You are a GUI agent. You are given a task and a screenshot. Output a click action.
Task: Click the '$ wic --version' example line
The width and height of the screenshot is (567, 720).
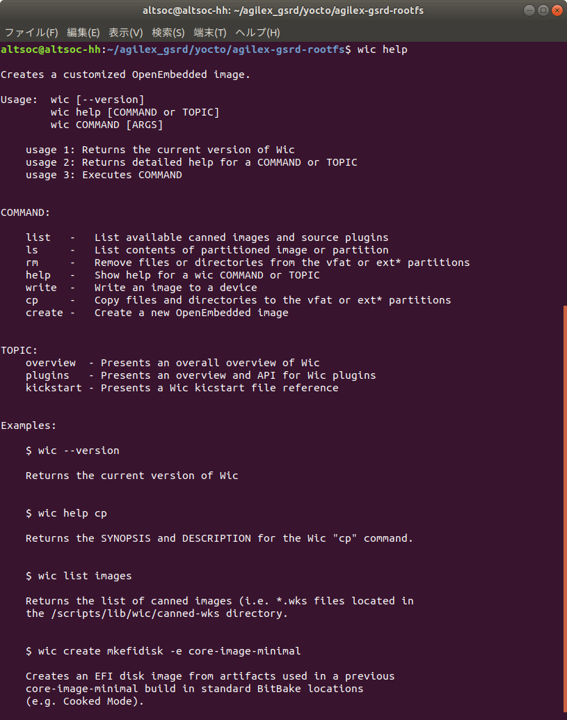click(72, 451)
